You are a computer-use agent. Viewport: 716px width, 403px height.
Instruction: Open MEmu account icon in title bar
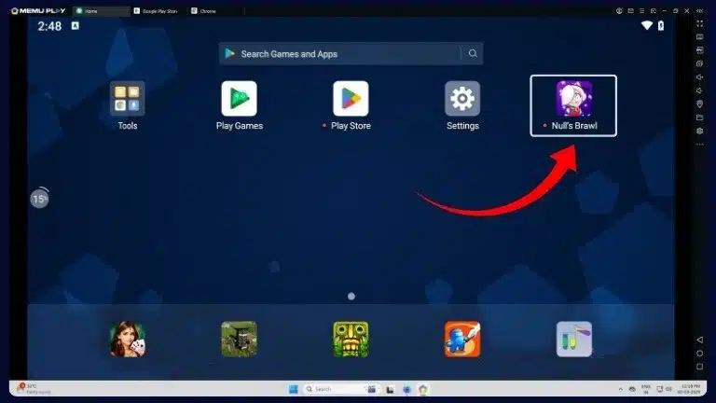[x=619, y=11]
